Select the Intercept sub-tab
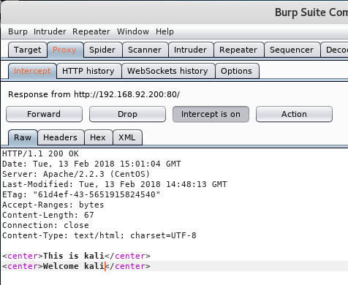The image size is (348, 285). (32, 71)
